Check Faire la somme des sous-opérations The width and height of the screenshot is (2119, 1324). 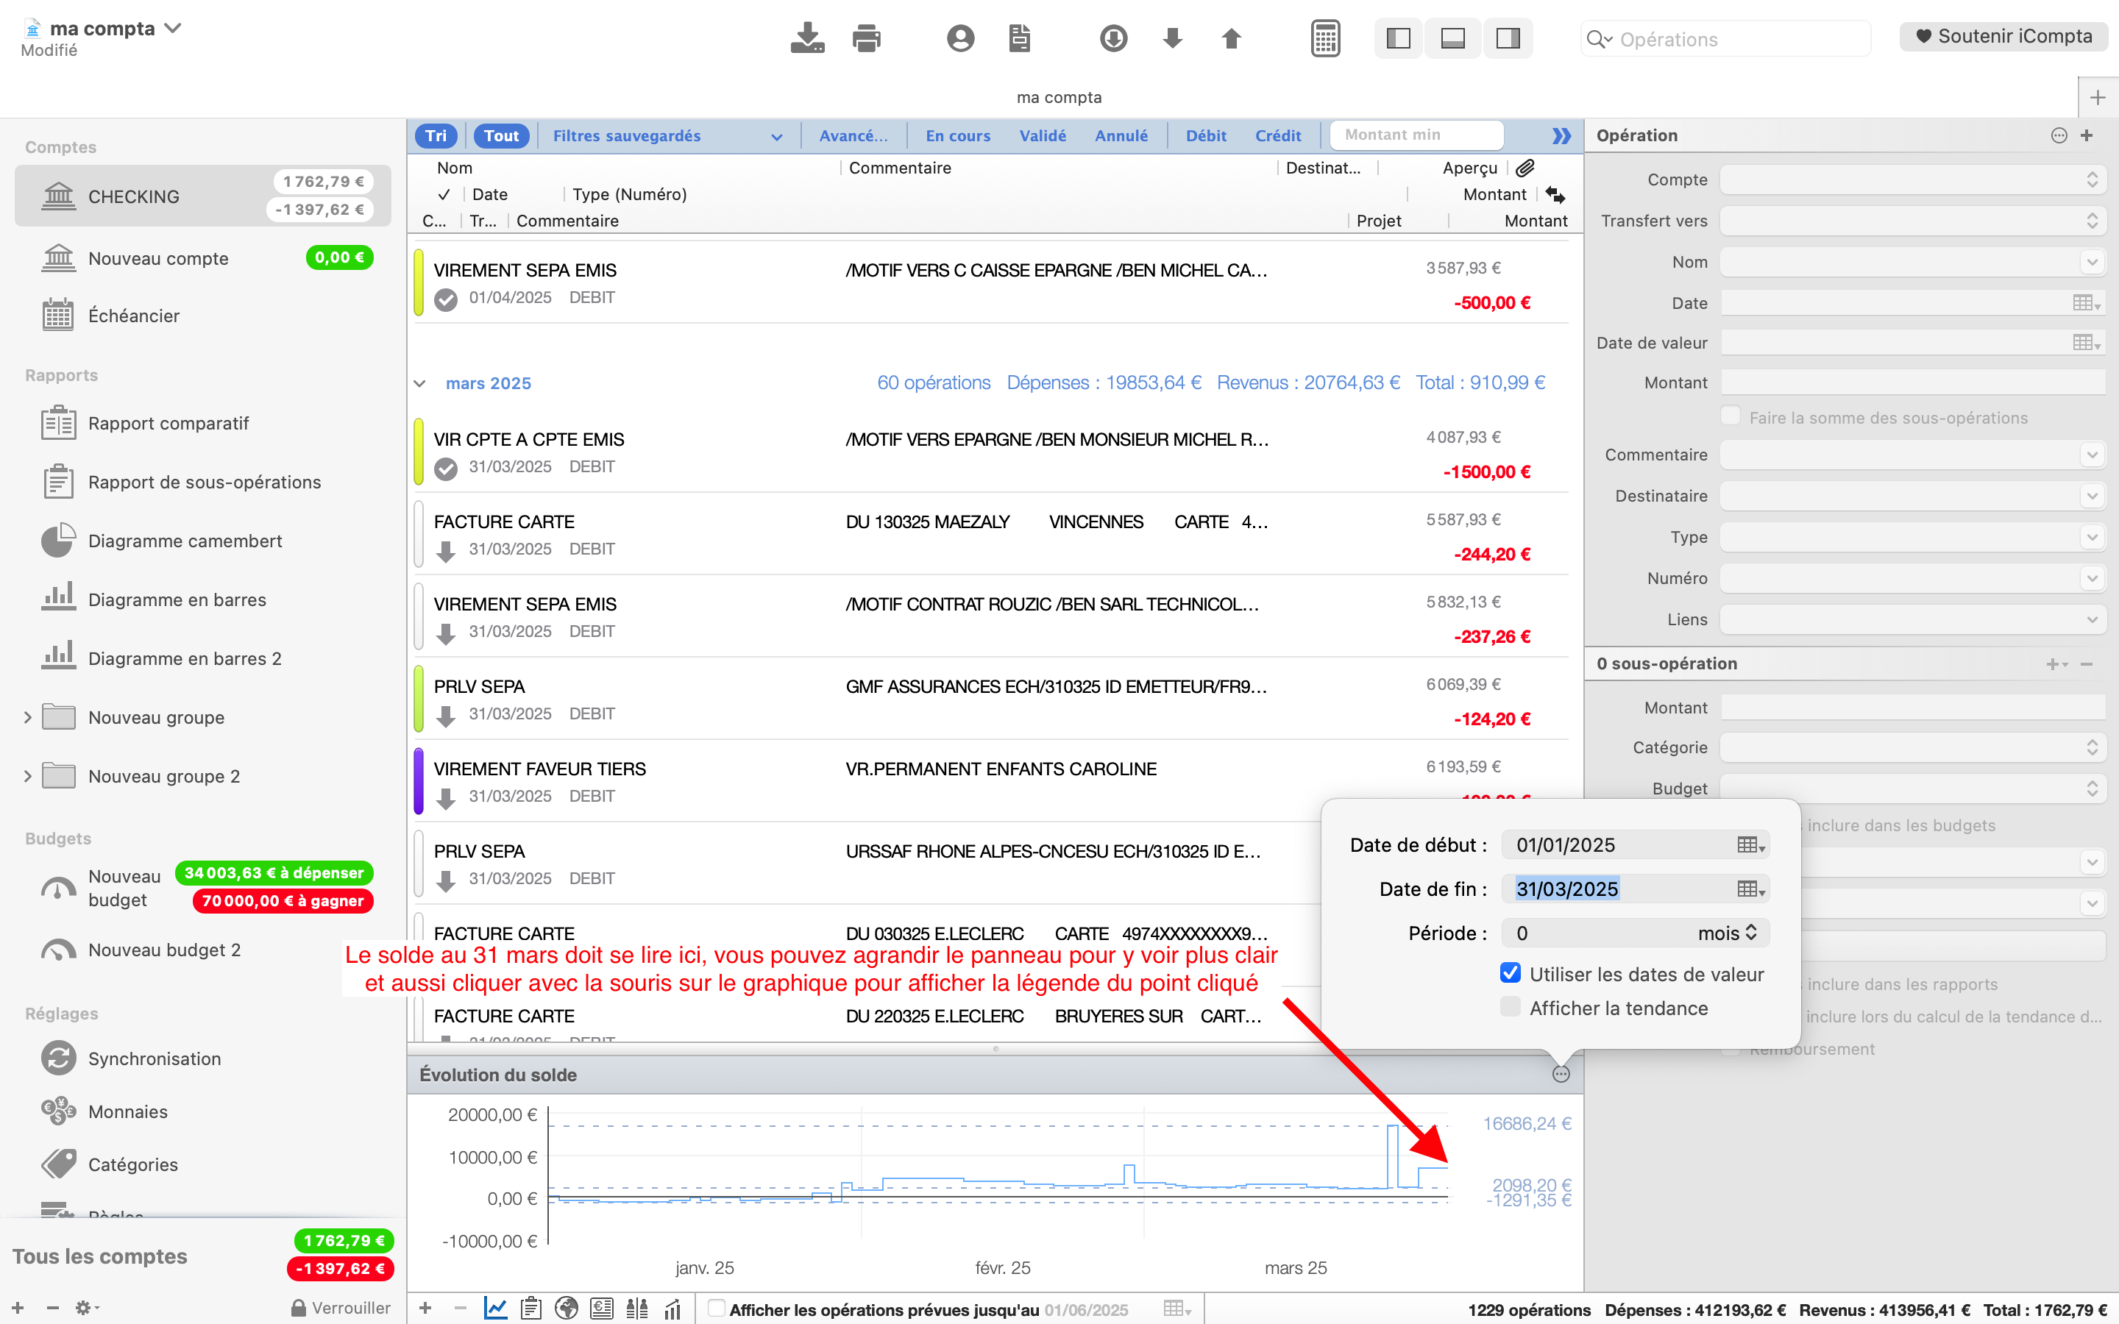[1731, 416]
